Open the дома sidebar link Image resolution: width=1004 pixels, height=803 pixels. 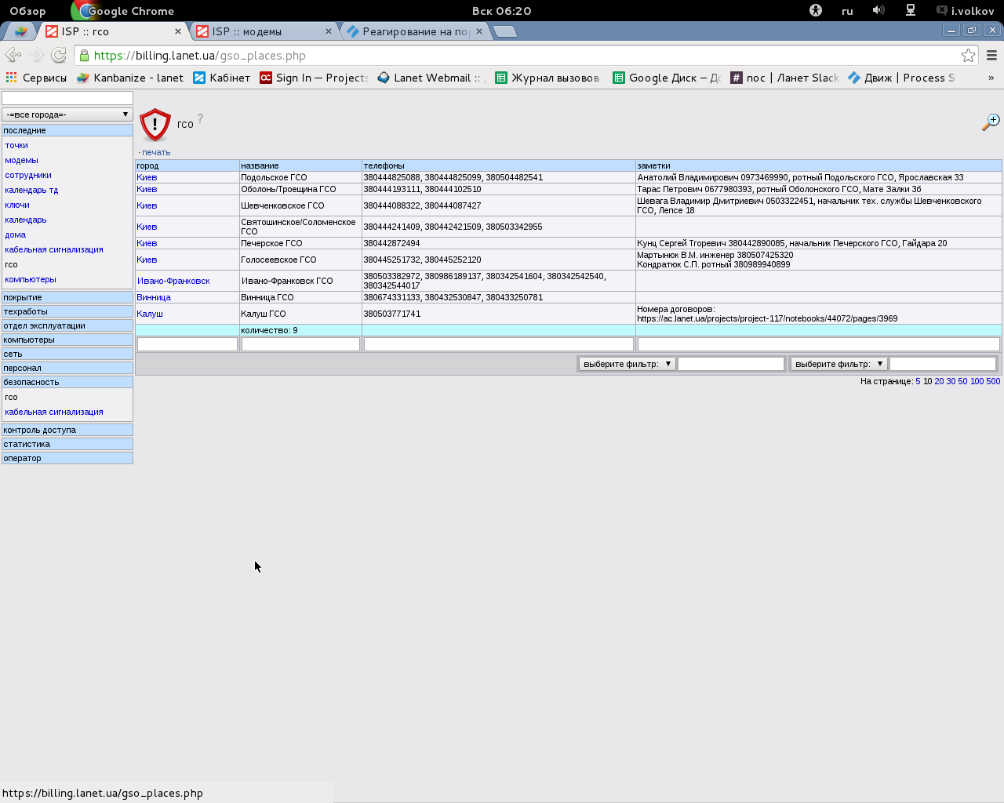click(15, 234)
